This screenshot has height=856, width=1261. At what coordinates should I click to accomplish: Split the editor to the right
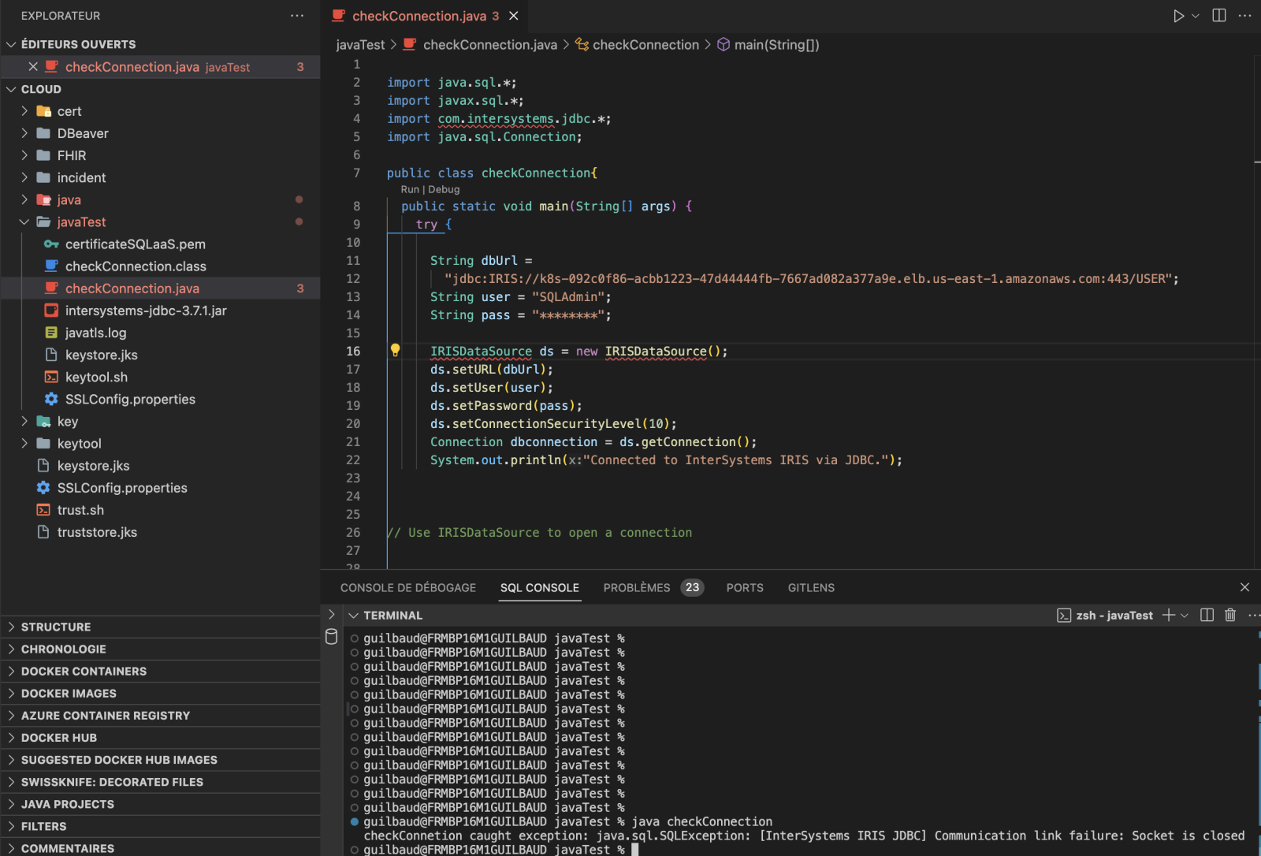pos(1218,16)
